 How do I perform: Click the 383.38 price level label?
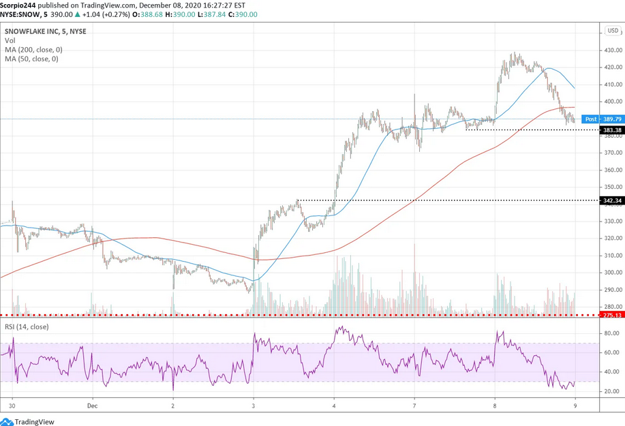[x=612, y=130]
